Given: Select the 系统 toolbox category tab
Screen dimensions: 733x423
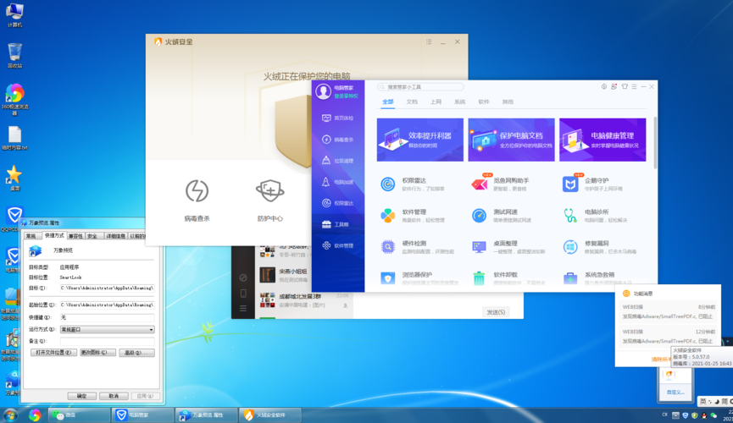Looking at the screenshot, I should (x=459, y=102).
